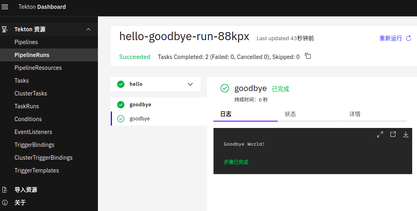Click the import resources icon
The image size is (417, 211).
coord(5,190)
